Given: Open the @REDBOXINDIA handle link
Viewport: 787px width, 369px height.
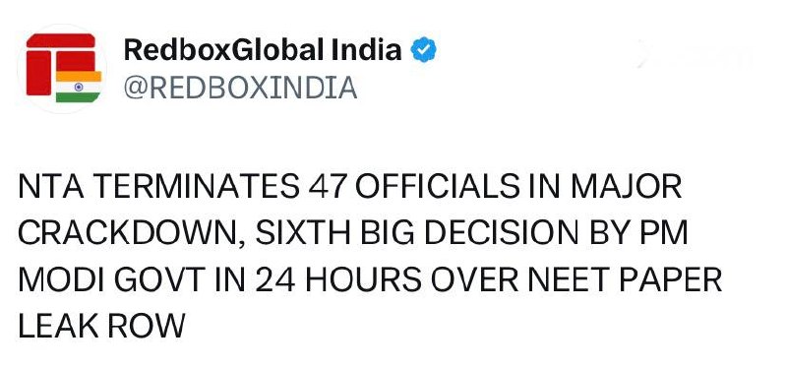Looking at the screenshot, I should click(240, 88).
